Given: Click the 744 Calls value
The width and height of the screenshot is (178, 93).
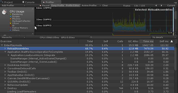Looking at the screenshot, I should pyautogui.click(x=121, y=88).
